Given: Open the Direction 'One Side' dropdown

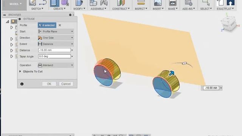Looking at the screenshot, I should (x=56, y=38).
